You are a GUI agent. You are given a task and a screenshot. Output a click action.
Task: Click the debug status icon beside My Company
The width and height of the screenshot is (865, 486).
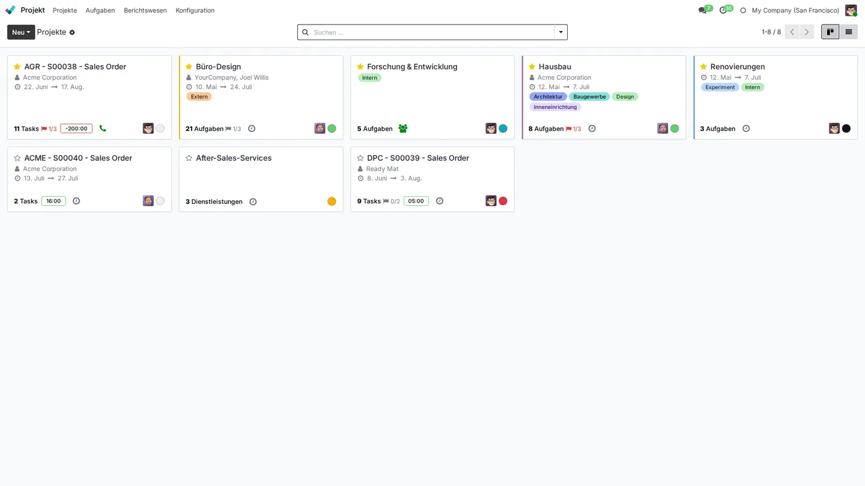(x=743, y=10)
